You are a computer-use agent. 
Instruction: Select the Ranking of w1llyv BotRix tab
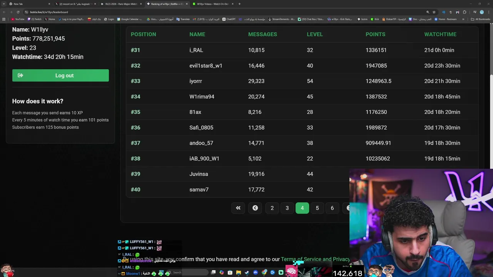pos(167,4)
